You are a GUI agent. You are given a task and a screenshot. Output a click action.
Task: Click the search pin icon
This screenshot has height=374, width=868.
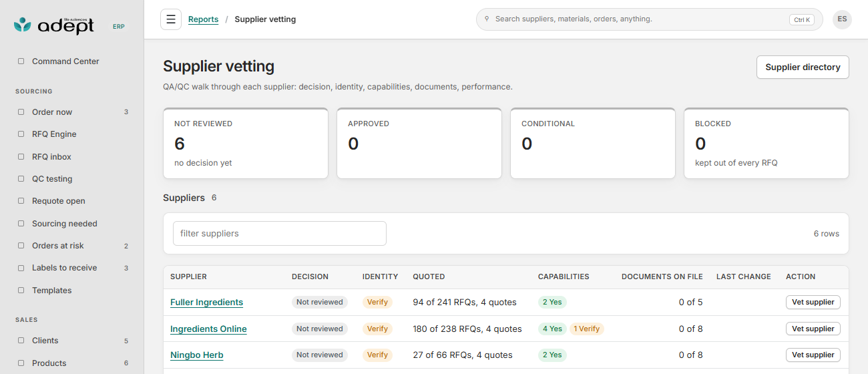[487, 19]
